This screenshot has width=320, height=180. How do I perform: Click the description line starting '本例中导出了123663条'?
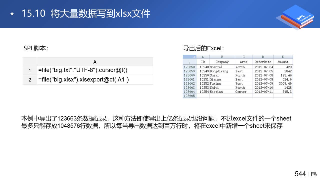[x=156, y=118]
